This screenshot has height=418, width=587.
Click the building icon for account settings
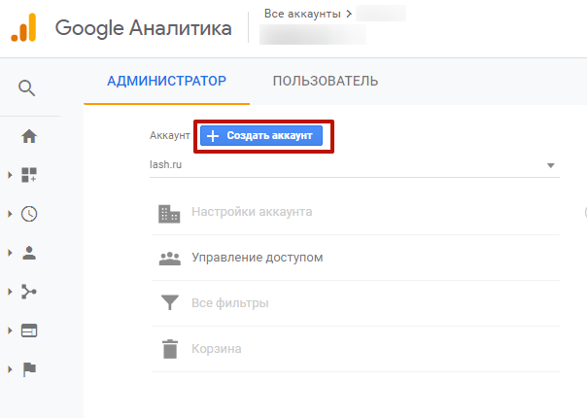tap(169, 214)
